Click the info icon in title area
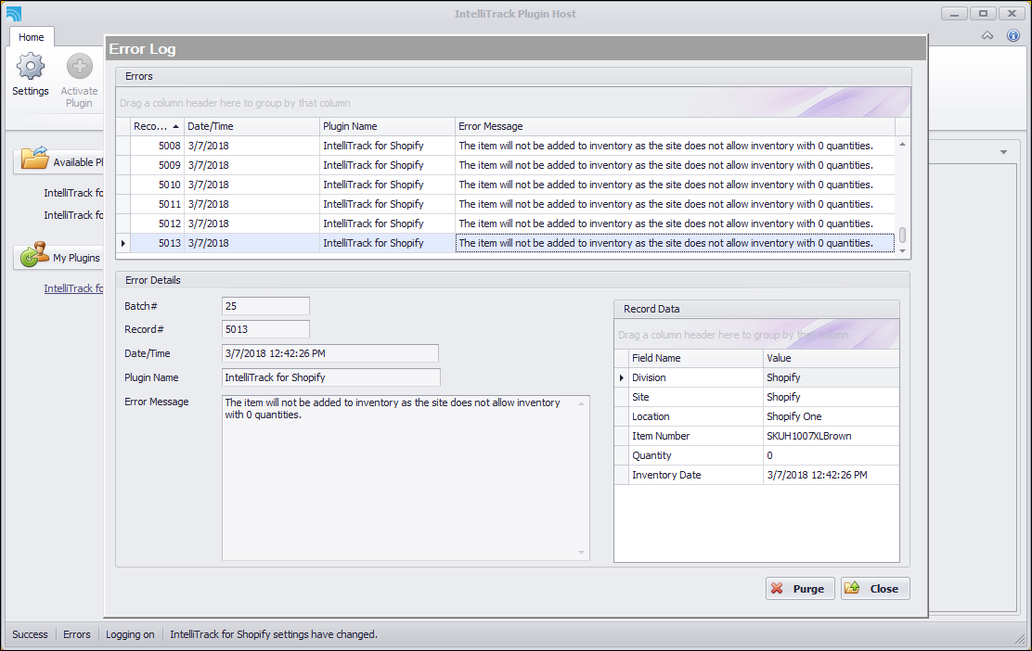 coord(1013,35)
